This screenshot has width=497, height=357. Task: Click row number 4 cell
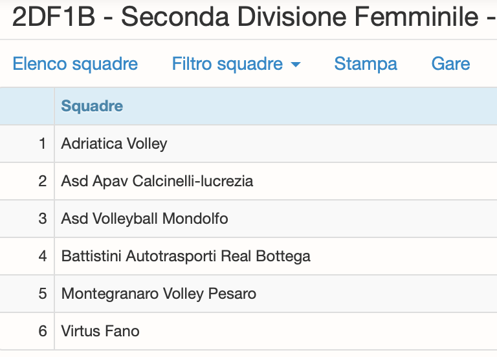27,256
